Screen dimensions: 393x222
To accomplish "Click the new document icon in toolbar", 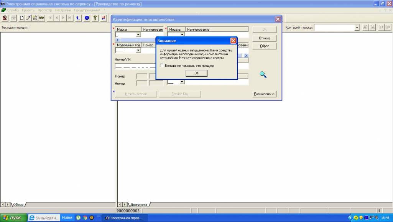I will (x=22, y=18).
